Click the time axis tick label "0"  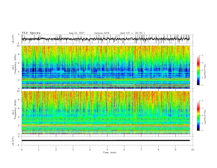click(x=22, y=150)
